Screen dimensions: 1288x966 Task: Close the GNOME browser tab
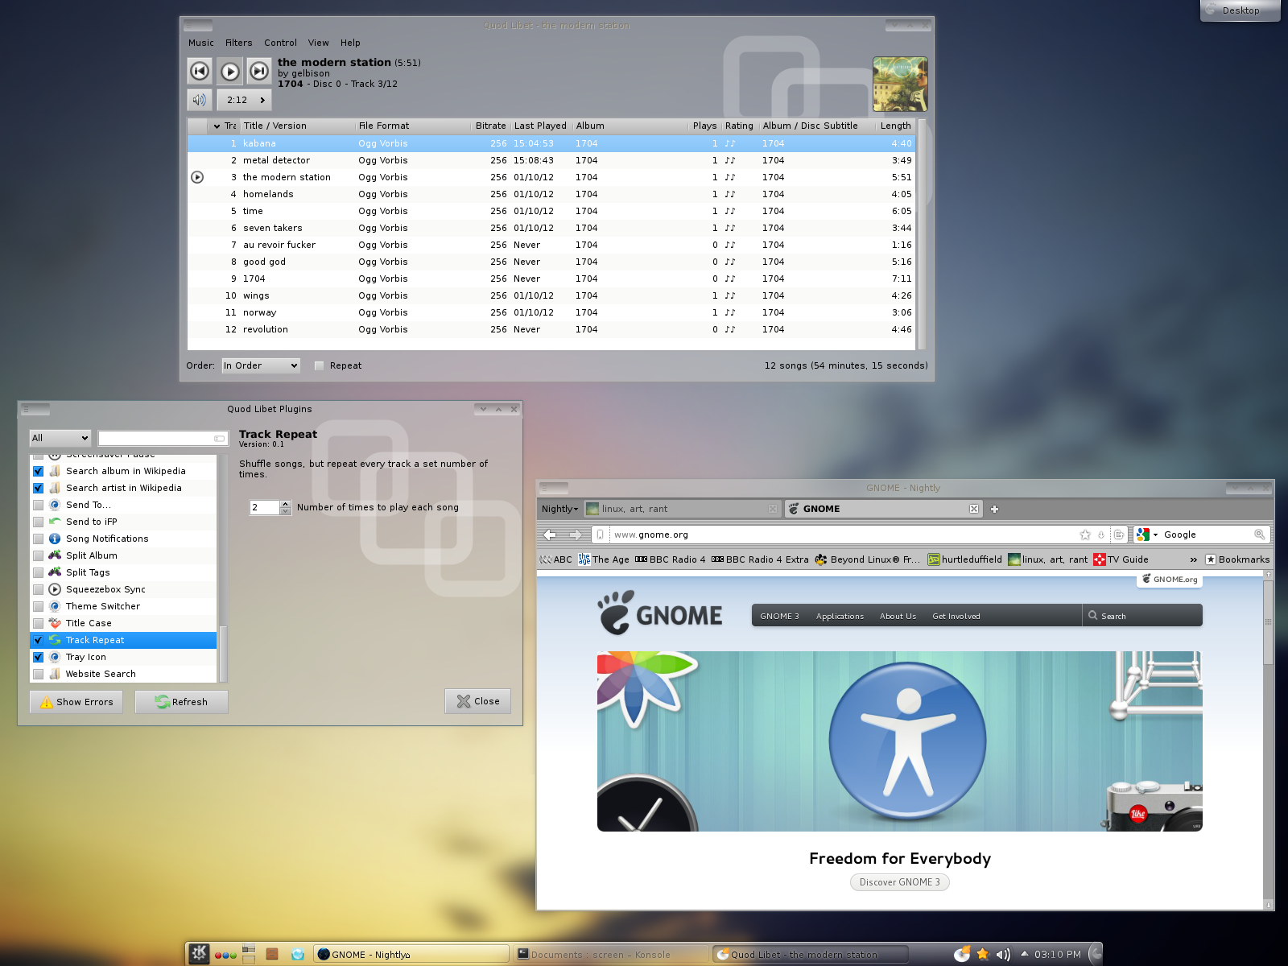pos(974,509)
